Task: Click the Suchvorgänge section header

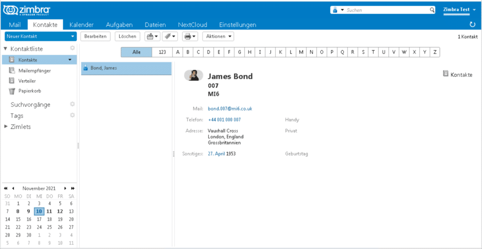Action: tap(31, 105)
